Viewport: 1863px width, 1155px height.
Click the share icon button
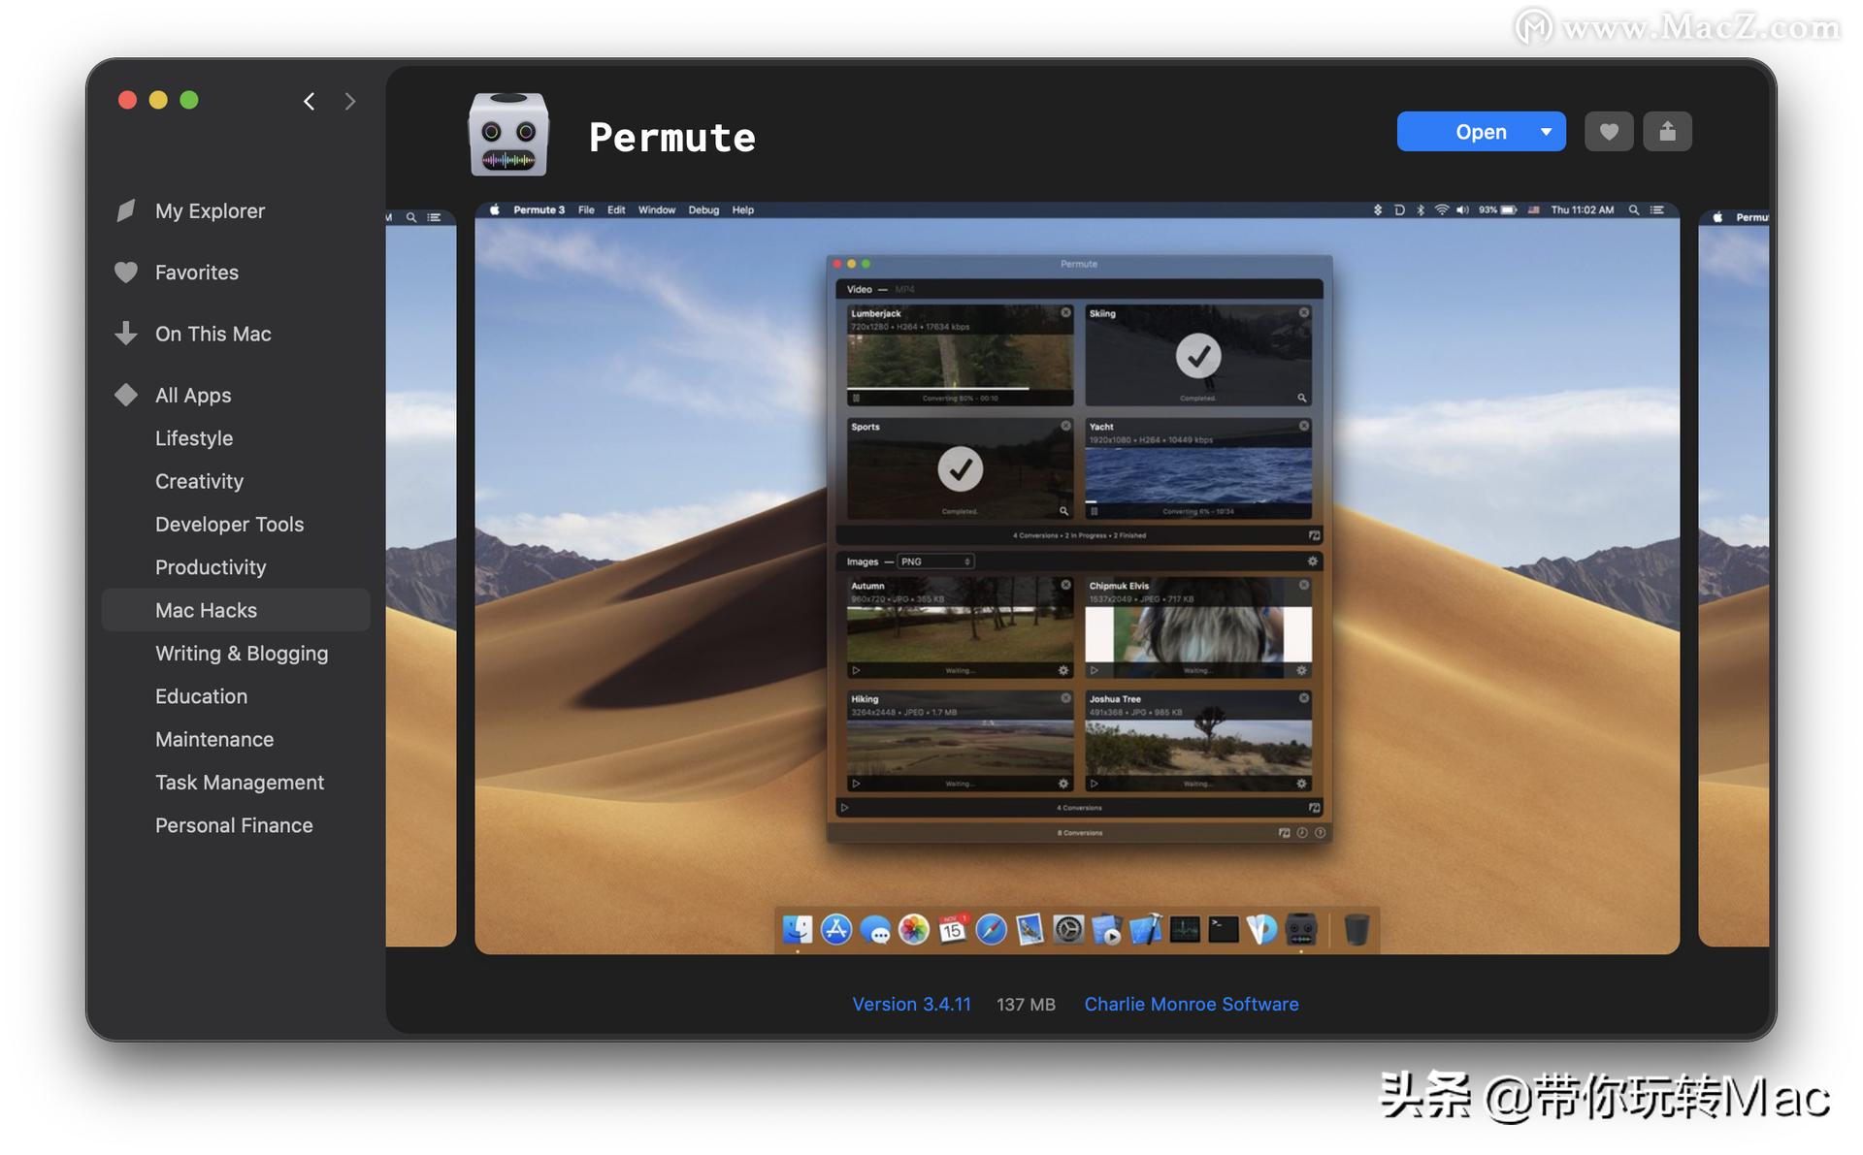pos(1667,132)
